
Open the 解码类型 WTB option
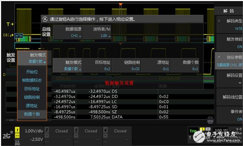pyautogui.click(x=228, y=25)
